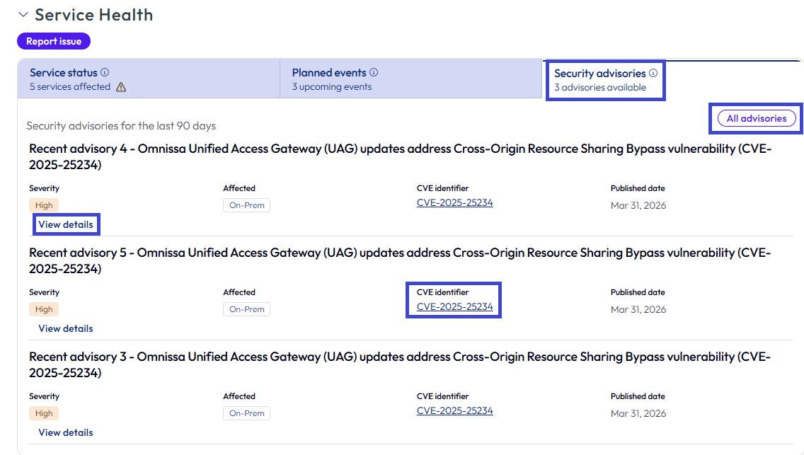The width and height of the screenshot is (804, 455).
Task: Click the Mar 31, 2026 date of advisory 4
Action: click(638, 205)
